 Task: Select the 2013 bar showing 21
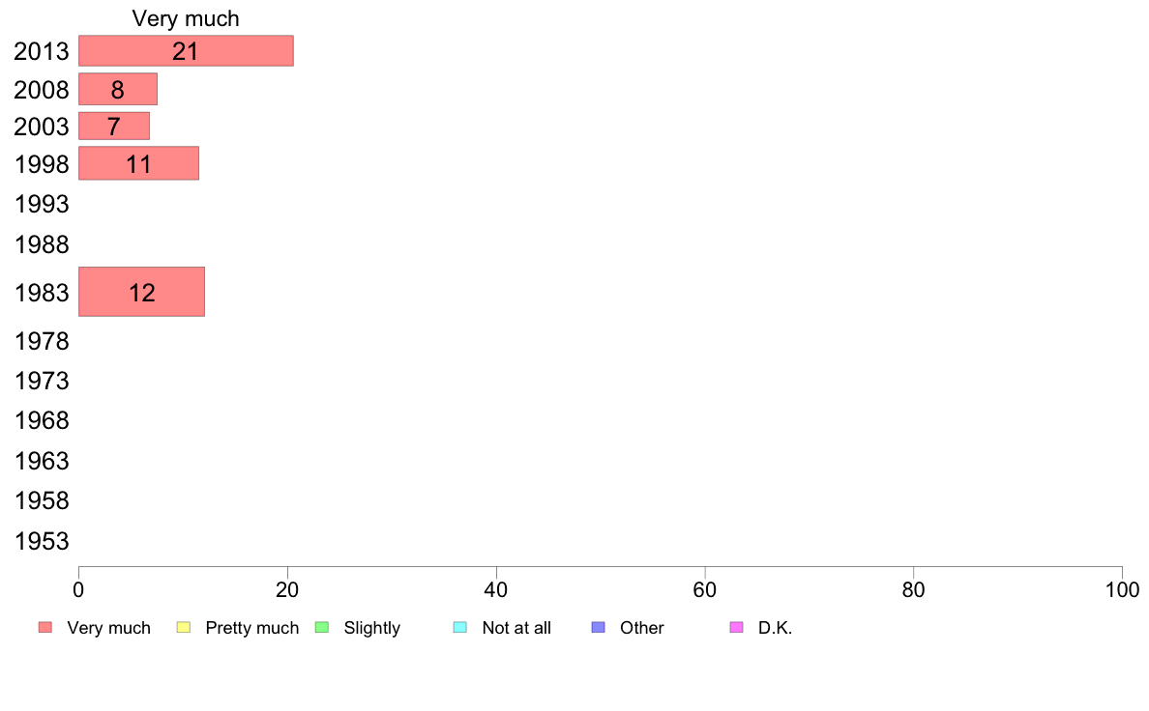pyautogui.click(x=186, y=50)
